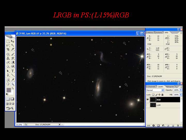Select the Healing Brush tool
Viewport: 186px width, 140px height.
(8, 54)
